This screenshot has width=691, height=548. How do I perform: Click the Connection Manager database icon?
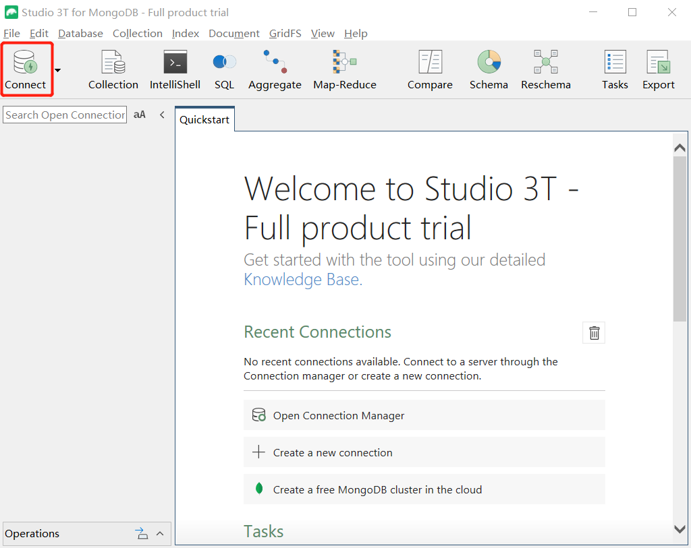pos(258,415)
